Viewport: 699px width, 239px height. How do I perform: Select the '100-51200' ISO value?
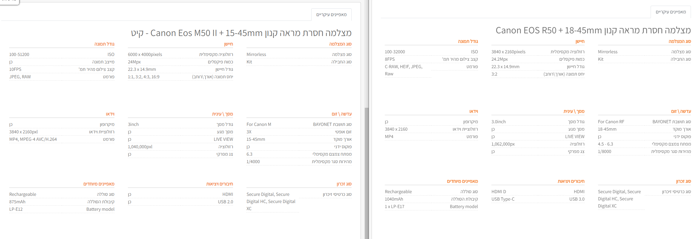point(19,54)
